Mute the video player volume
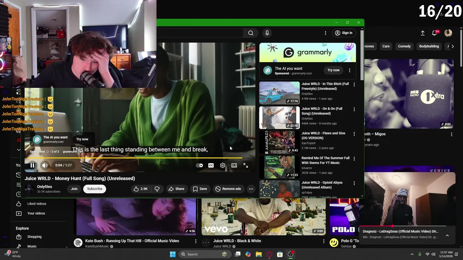This screenshot has height=260, width=463. [44, 165]
